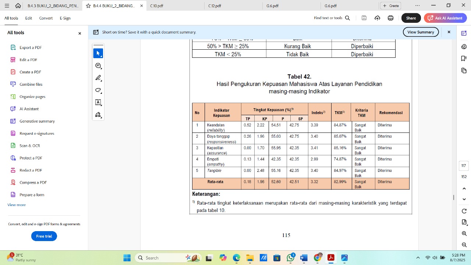Open Generative summary tool
Viewport: 471px width, 265px height.
(37, 121)
